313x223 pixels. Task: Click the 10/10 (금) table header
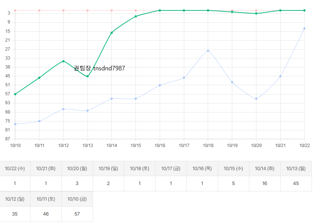pos(77,199)
